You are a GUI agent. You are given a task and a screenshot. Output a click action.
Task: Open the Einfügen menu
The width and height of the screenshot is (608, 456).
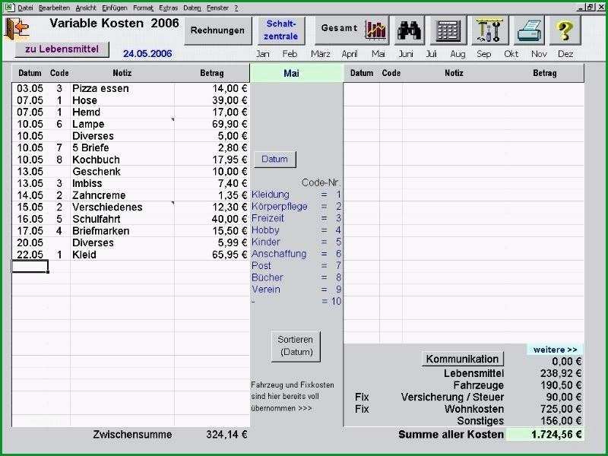click(115, 8)
